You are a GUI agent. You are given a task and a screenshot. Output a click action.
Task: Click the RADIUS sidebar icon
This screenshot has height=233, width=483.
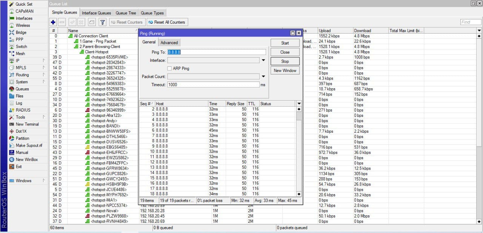tap(12, 110)
